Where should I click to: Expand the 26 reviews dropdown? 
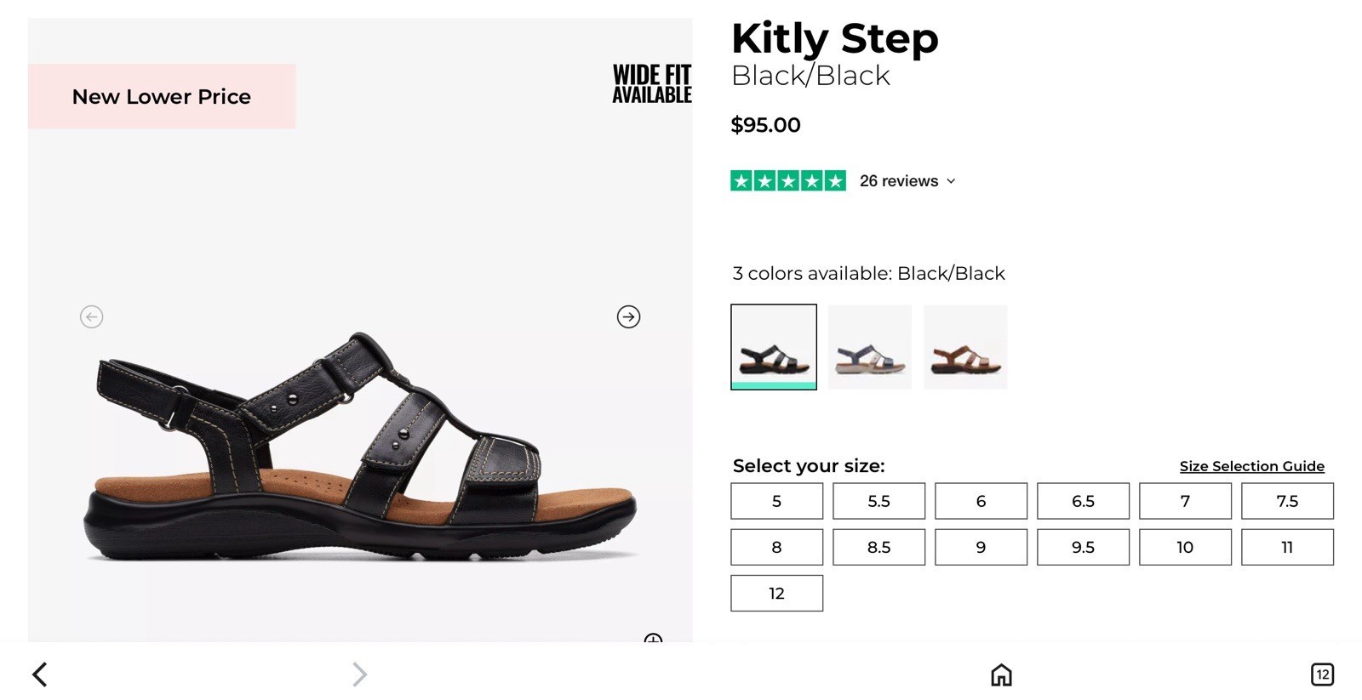pos(907,181)
